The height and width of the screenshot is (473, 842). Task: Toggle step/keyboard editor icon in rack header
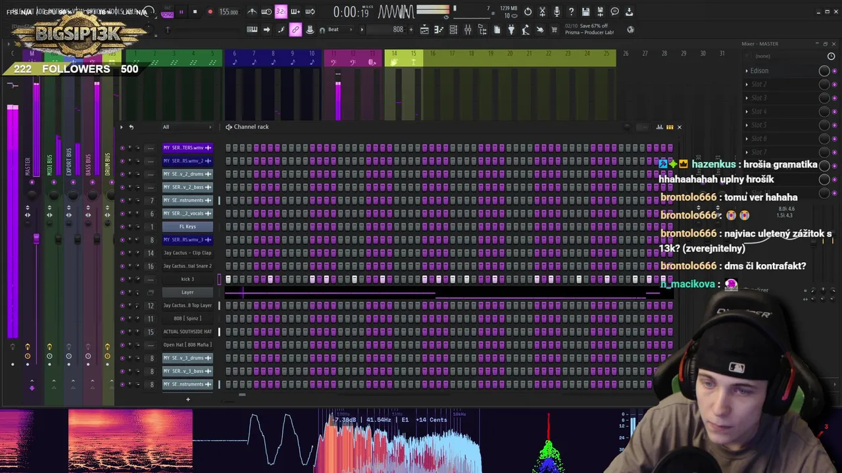[x=670, y=127]
